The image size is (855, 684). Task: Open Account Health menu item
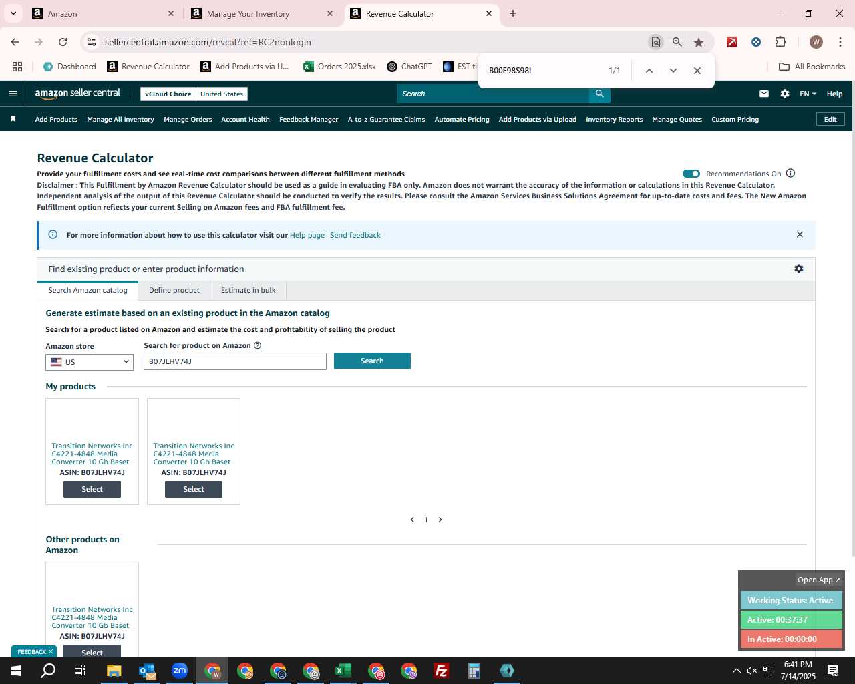[x=245, y=120]
